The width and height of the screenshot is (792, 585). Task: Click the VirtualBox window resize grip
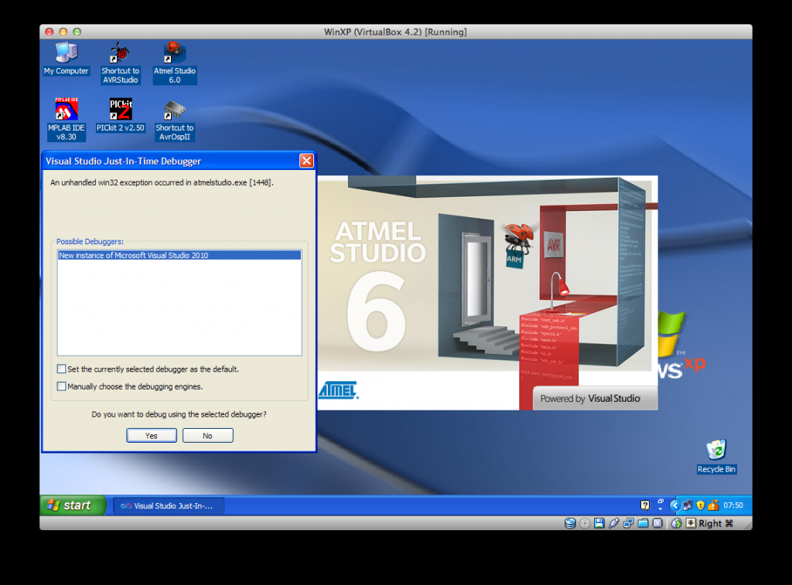click(748, 525)
